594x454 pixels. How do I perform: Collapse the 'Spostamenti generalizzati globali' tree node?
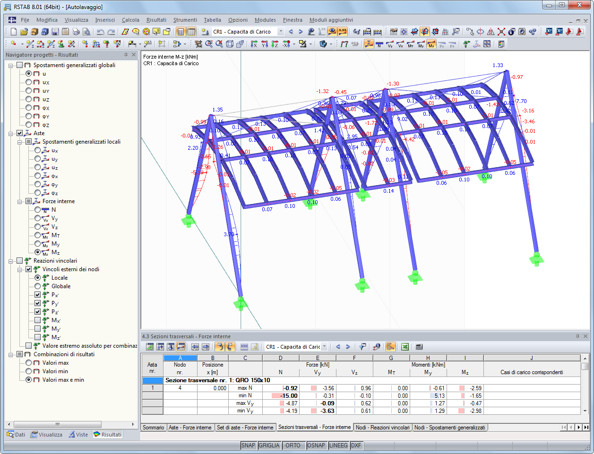coord(11,65)
